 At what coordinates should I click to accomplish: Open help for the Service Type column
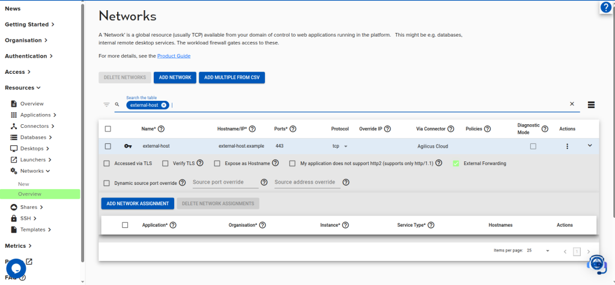pyautogui.click(x=431, y=225)
